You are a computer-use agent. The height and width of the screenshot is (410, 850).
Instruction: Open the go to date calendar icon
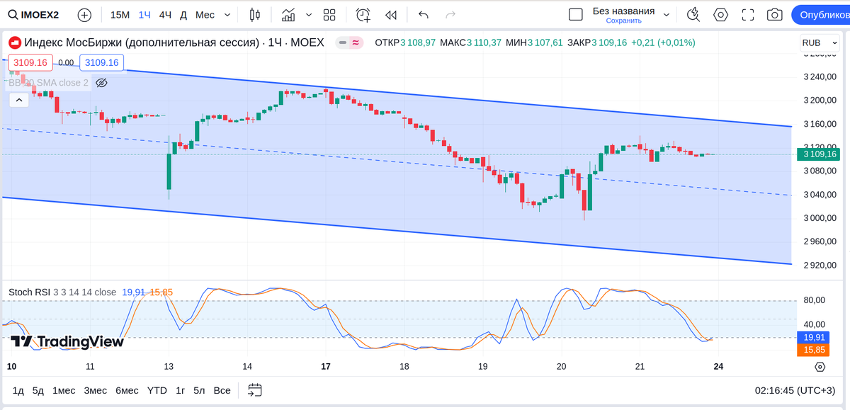[255, 390]
